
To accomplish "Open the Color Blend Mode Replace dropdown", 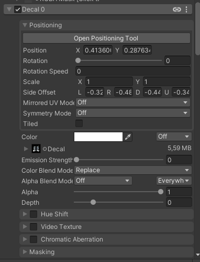I will [x=133, y=170].
